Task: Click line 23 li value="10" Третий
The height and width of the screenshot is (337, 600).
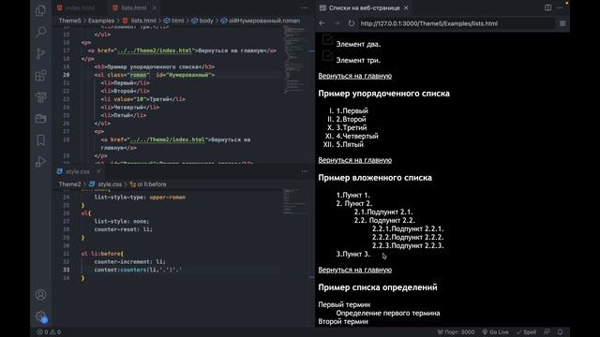Action: pos(143,99)
